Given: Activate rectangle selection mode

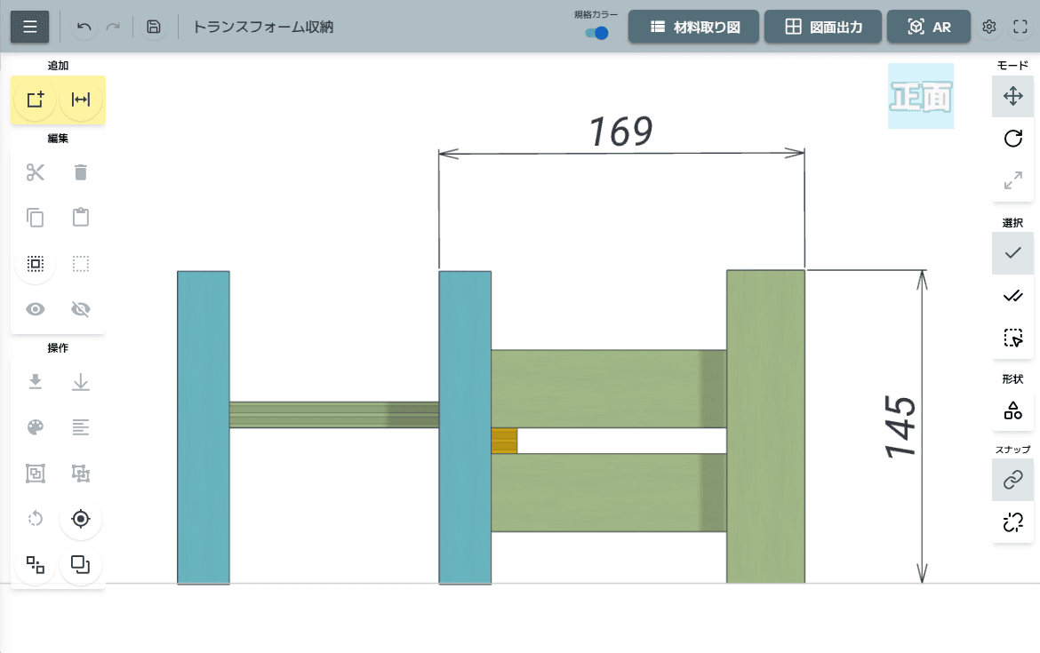Looking at the screenshot, I should click(1012, 338).
